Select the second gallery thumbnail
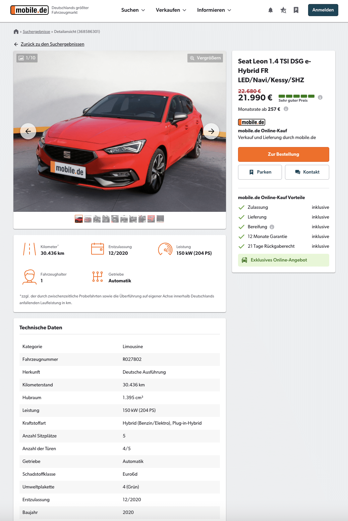This screenshot has height=521, width=348. [x=88, y=219]
